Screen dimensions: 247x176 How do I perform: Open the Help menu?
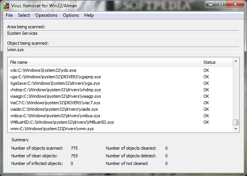pyautogui.click(x=89, y=15)
